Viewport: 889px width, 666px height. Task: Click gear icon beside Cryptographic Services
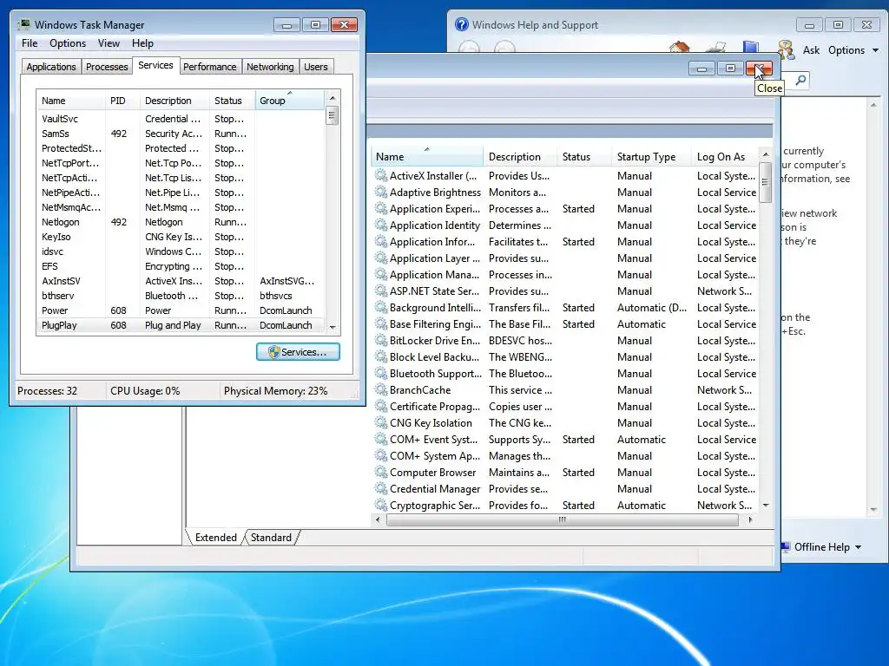point(381,505)
